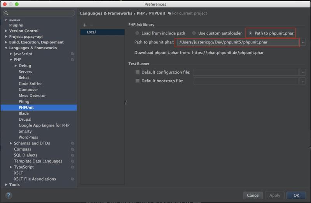
Task: Expand the Tools section
Action: click(x=6, y=185)
